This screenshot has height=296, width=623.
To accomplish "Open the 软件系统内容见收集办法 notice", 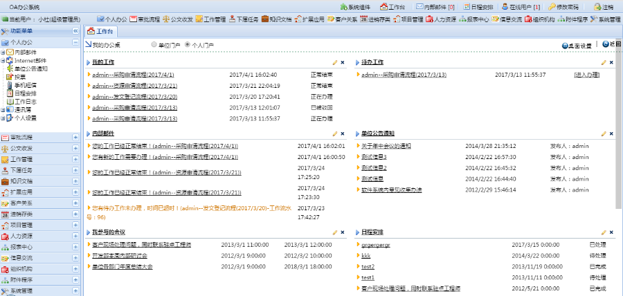I will pyautogui.click(x=391, y=189).
